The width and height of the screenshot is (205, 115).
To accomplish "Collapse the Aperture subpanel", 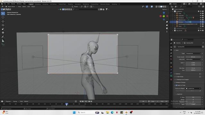I will click(x=179, y=94).
